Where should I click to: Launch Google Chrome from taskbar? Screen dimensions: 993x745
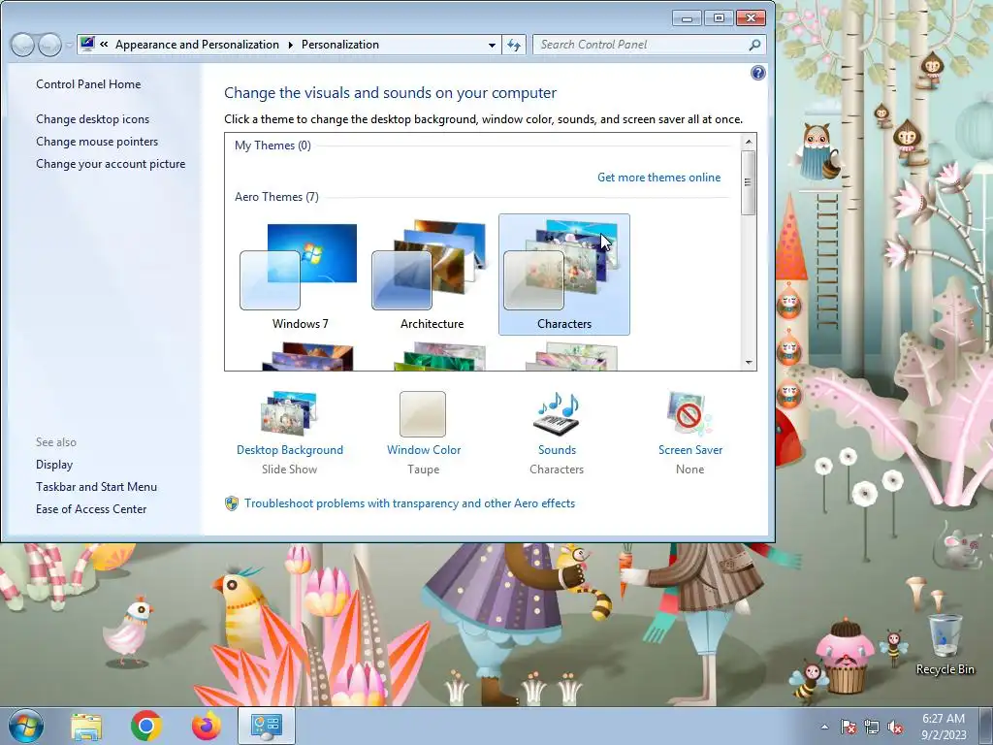click(x=146, y=726)
